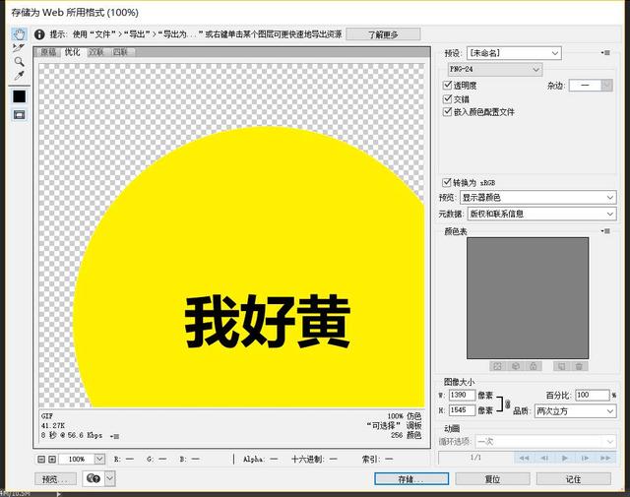Click the 记住 button
Image resolution: width=630 pixels, height=497 pixels.
point(573,479)
